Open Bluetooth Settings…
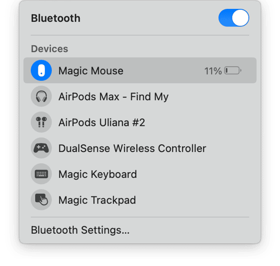Image resolution: width=280 pixels, height=266 pixels. (80, 230)
